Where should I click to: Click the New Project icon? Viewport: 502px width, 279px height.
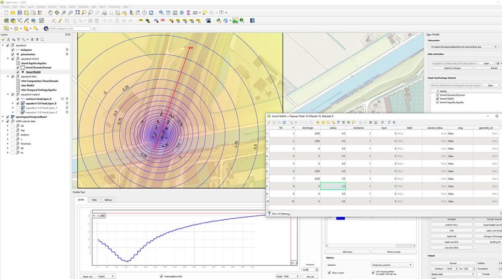[6, 13]
